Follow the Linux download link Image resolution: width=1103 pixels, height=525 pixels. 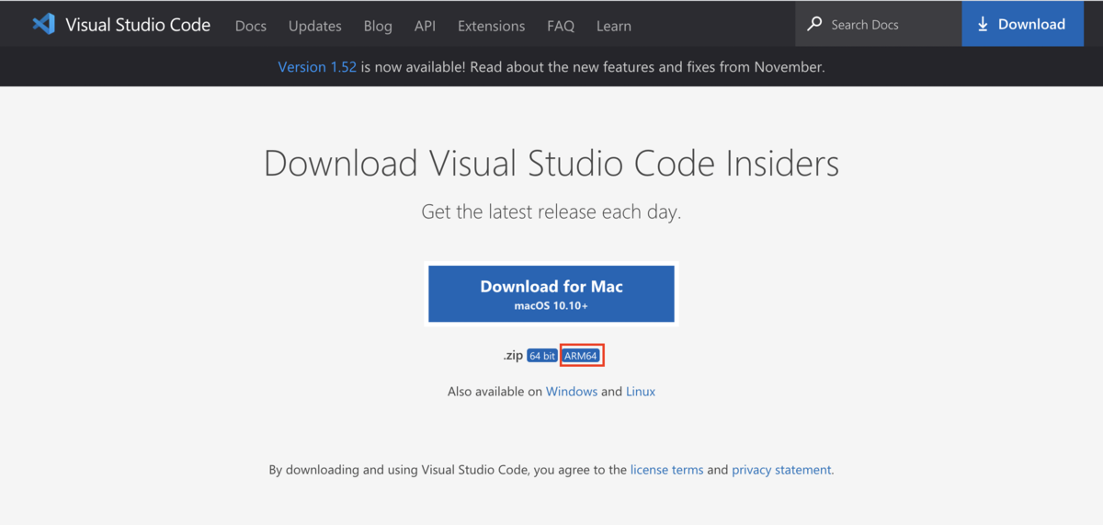coord(641,392)
